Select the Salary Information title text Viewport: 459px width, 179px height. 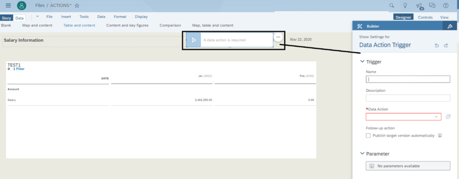pos(23,40)
